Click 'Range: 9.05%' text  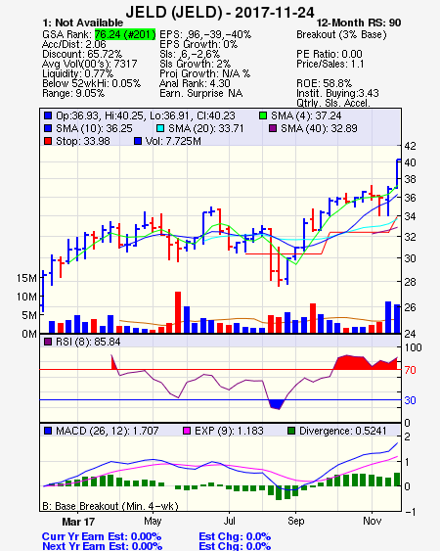click(x=73, y=94)
